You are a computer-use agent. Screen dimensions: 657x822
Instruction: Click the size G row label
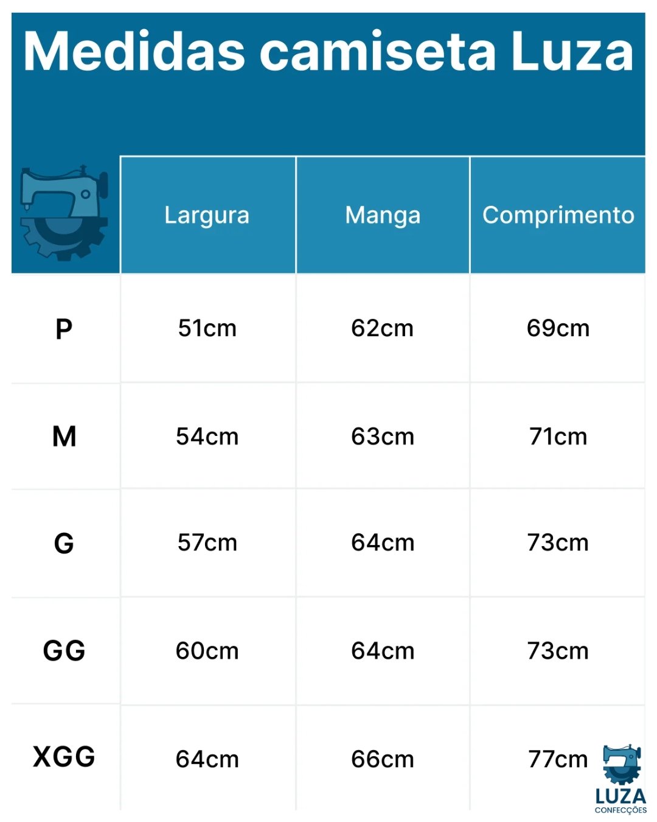click(x=64, y=543)
